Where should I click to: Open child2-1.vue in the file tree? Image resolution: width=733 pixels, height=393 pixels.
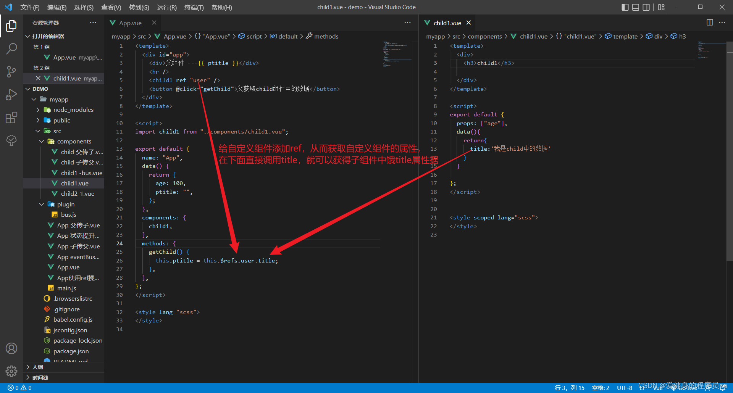point(63,194)
